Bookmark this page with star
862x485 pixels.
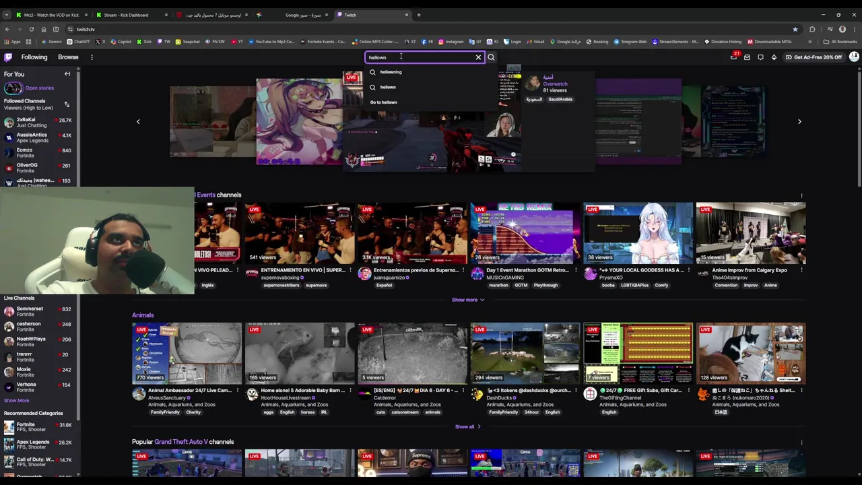(x=795, y=29)
